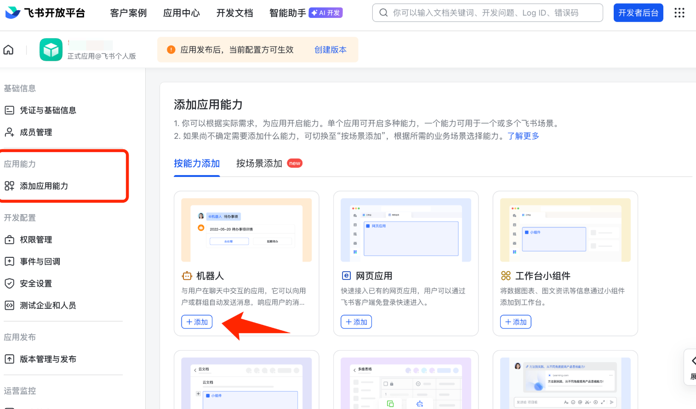The image size is (696, 409).
Task: Click the 事件与回调 sidebar icon
Action: [x=9, y=261]
